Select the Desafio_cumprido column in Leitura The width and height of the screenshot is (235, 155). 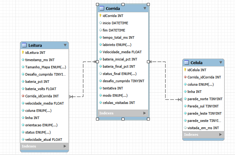click(x=46, y=74)
